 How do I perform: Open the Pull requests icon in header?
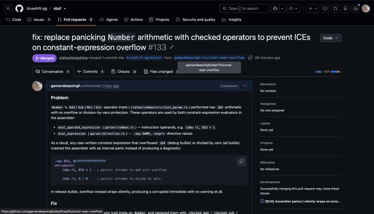(335, 8)
